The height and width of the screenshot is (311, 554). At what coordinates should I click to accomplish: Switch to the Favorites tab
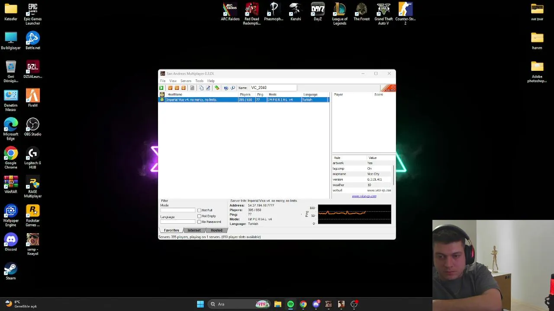pos(171,230)
